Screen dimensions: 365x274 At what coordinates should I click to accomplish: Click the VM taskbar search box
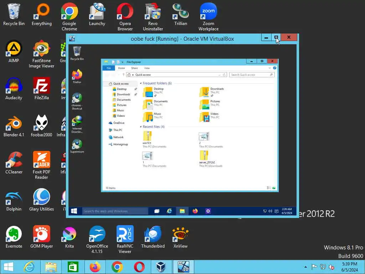(115, 211)
